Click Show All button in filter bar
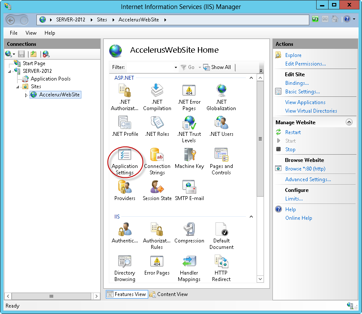The height and width of the screenshot is (314, 362). (x=217, y=67)
